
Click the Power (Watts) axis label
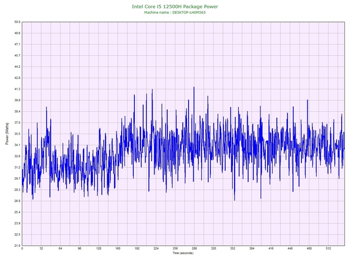tap(7, 134)
